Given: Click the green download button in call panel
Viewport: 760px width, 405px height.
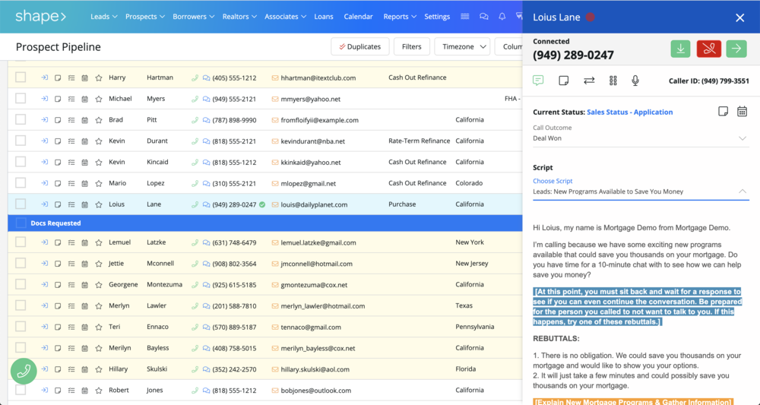Looking at the screenshot, I should click(x=680, y=49).
